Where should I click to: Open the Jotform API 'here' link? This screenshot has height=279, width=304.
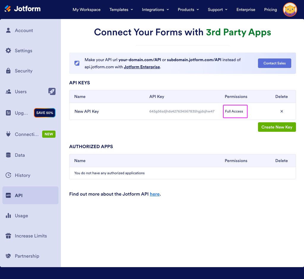point(154,194)
